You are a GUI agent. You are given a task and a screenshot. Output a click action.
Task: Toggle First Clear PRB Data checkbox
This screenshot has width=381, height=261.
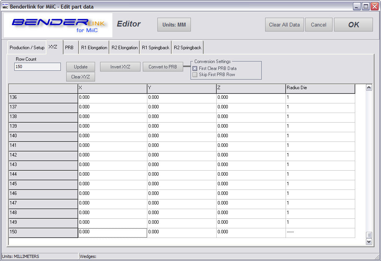coord(195,68)
